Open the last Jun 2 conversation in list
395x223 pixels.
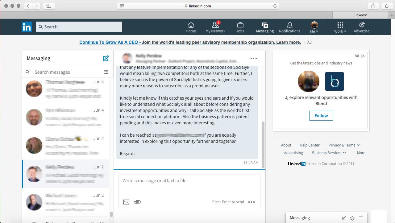click(x=65, y=202)
